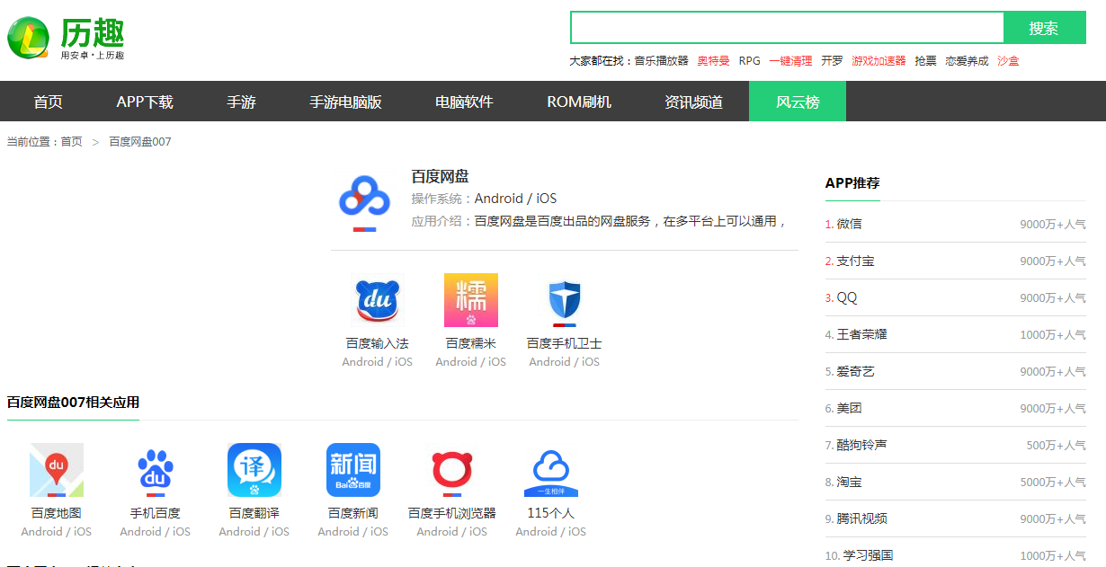Click the 游戏加速器 hot search link
The height and width of the screenshot is (567, 1106).
pos(879,61)
